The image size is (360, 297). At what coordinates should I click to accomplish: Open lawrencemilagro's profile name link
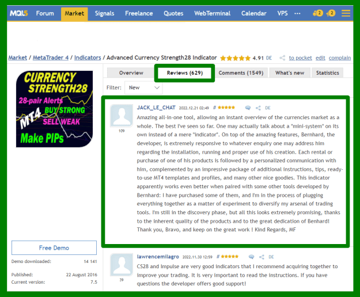click(158, 257)
